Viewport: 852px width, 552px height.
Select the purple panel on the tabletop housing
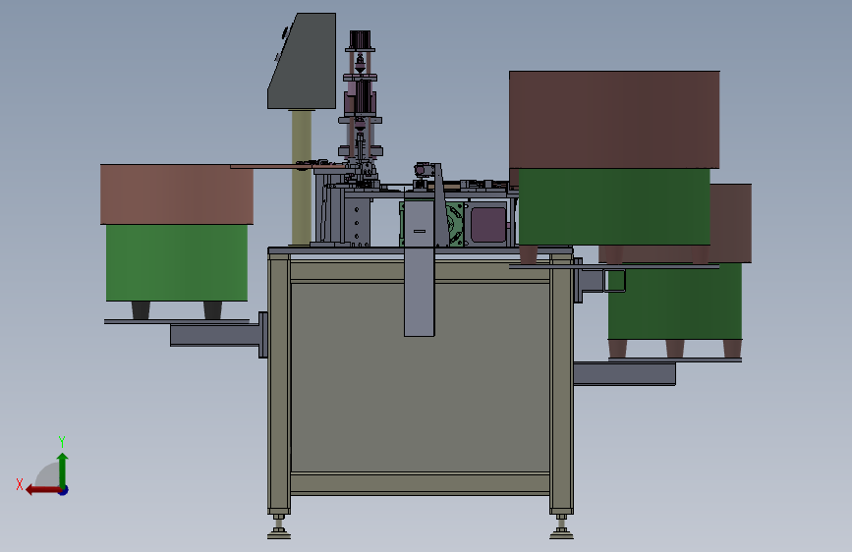(x=488, y=225)
